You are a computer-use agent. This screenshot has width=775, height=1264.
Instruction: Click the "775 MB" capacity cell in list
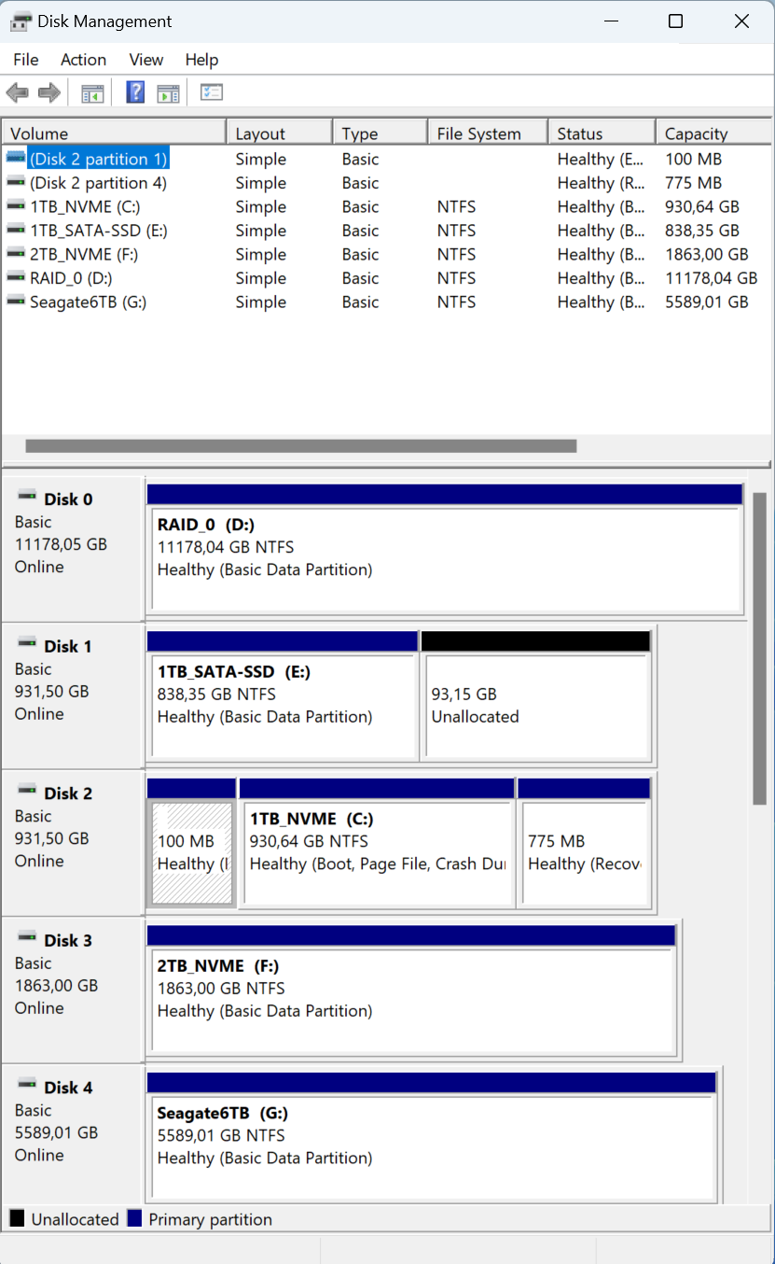(693, 183)
